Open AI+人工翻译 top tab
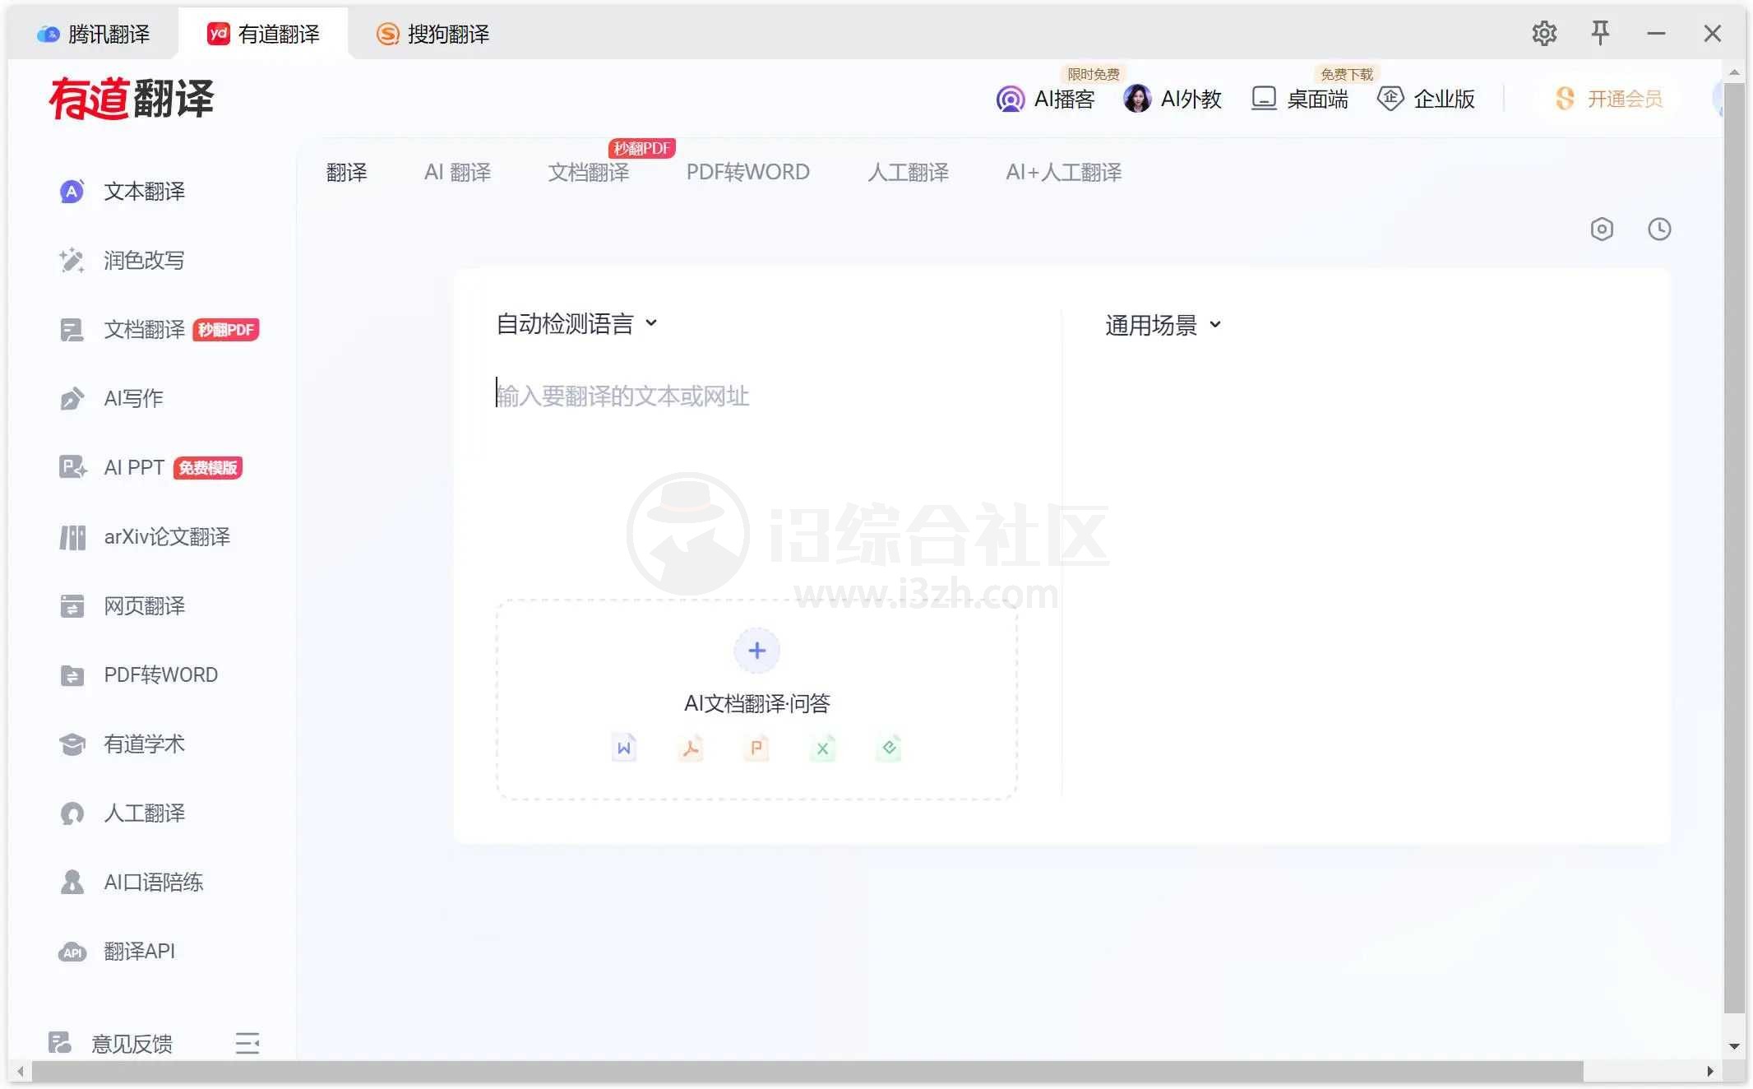 tap(1064, 173)
